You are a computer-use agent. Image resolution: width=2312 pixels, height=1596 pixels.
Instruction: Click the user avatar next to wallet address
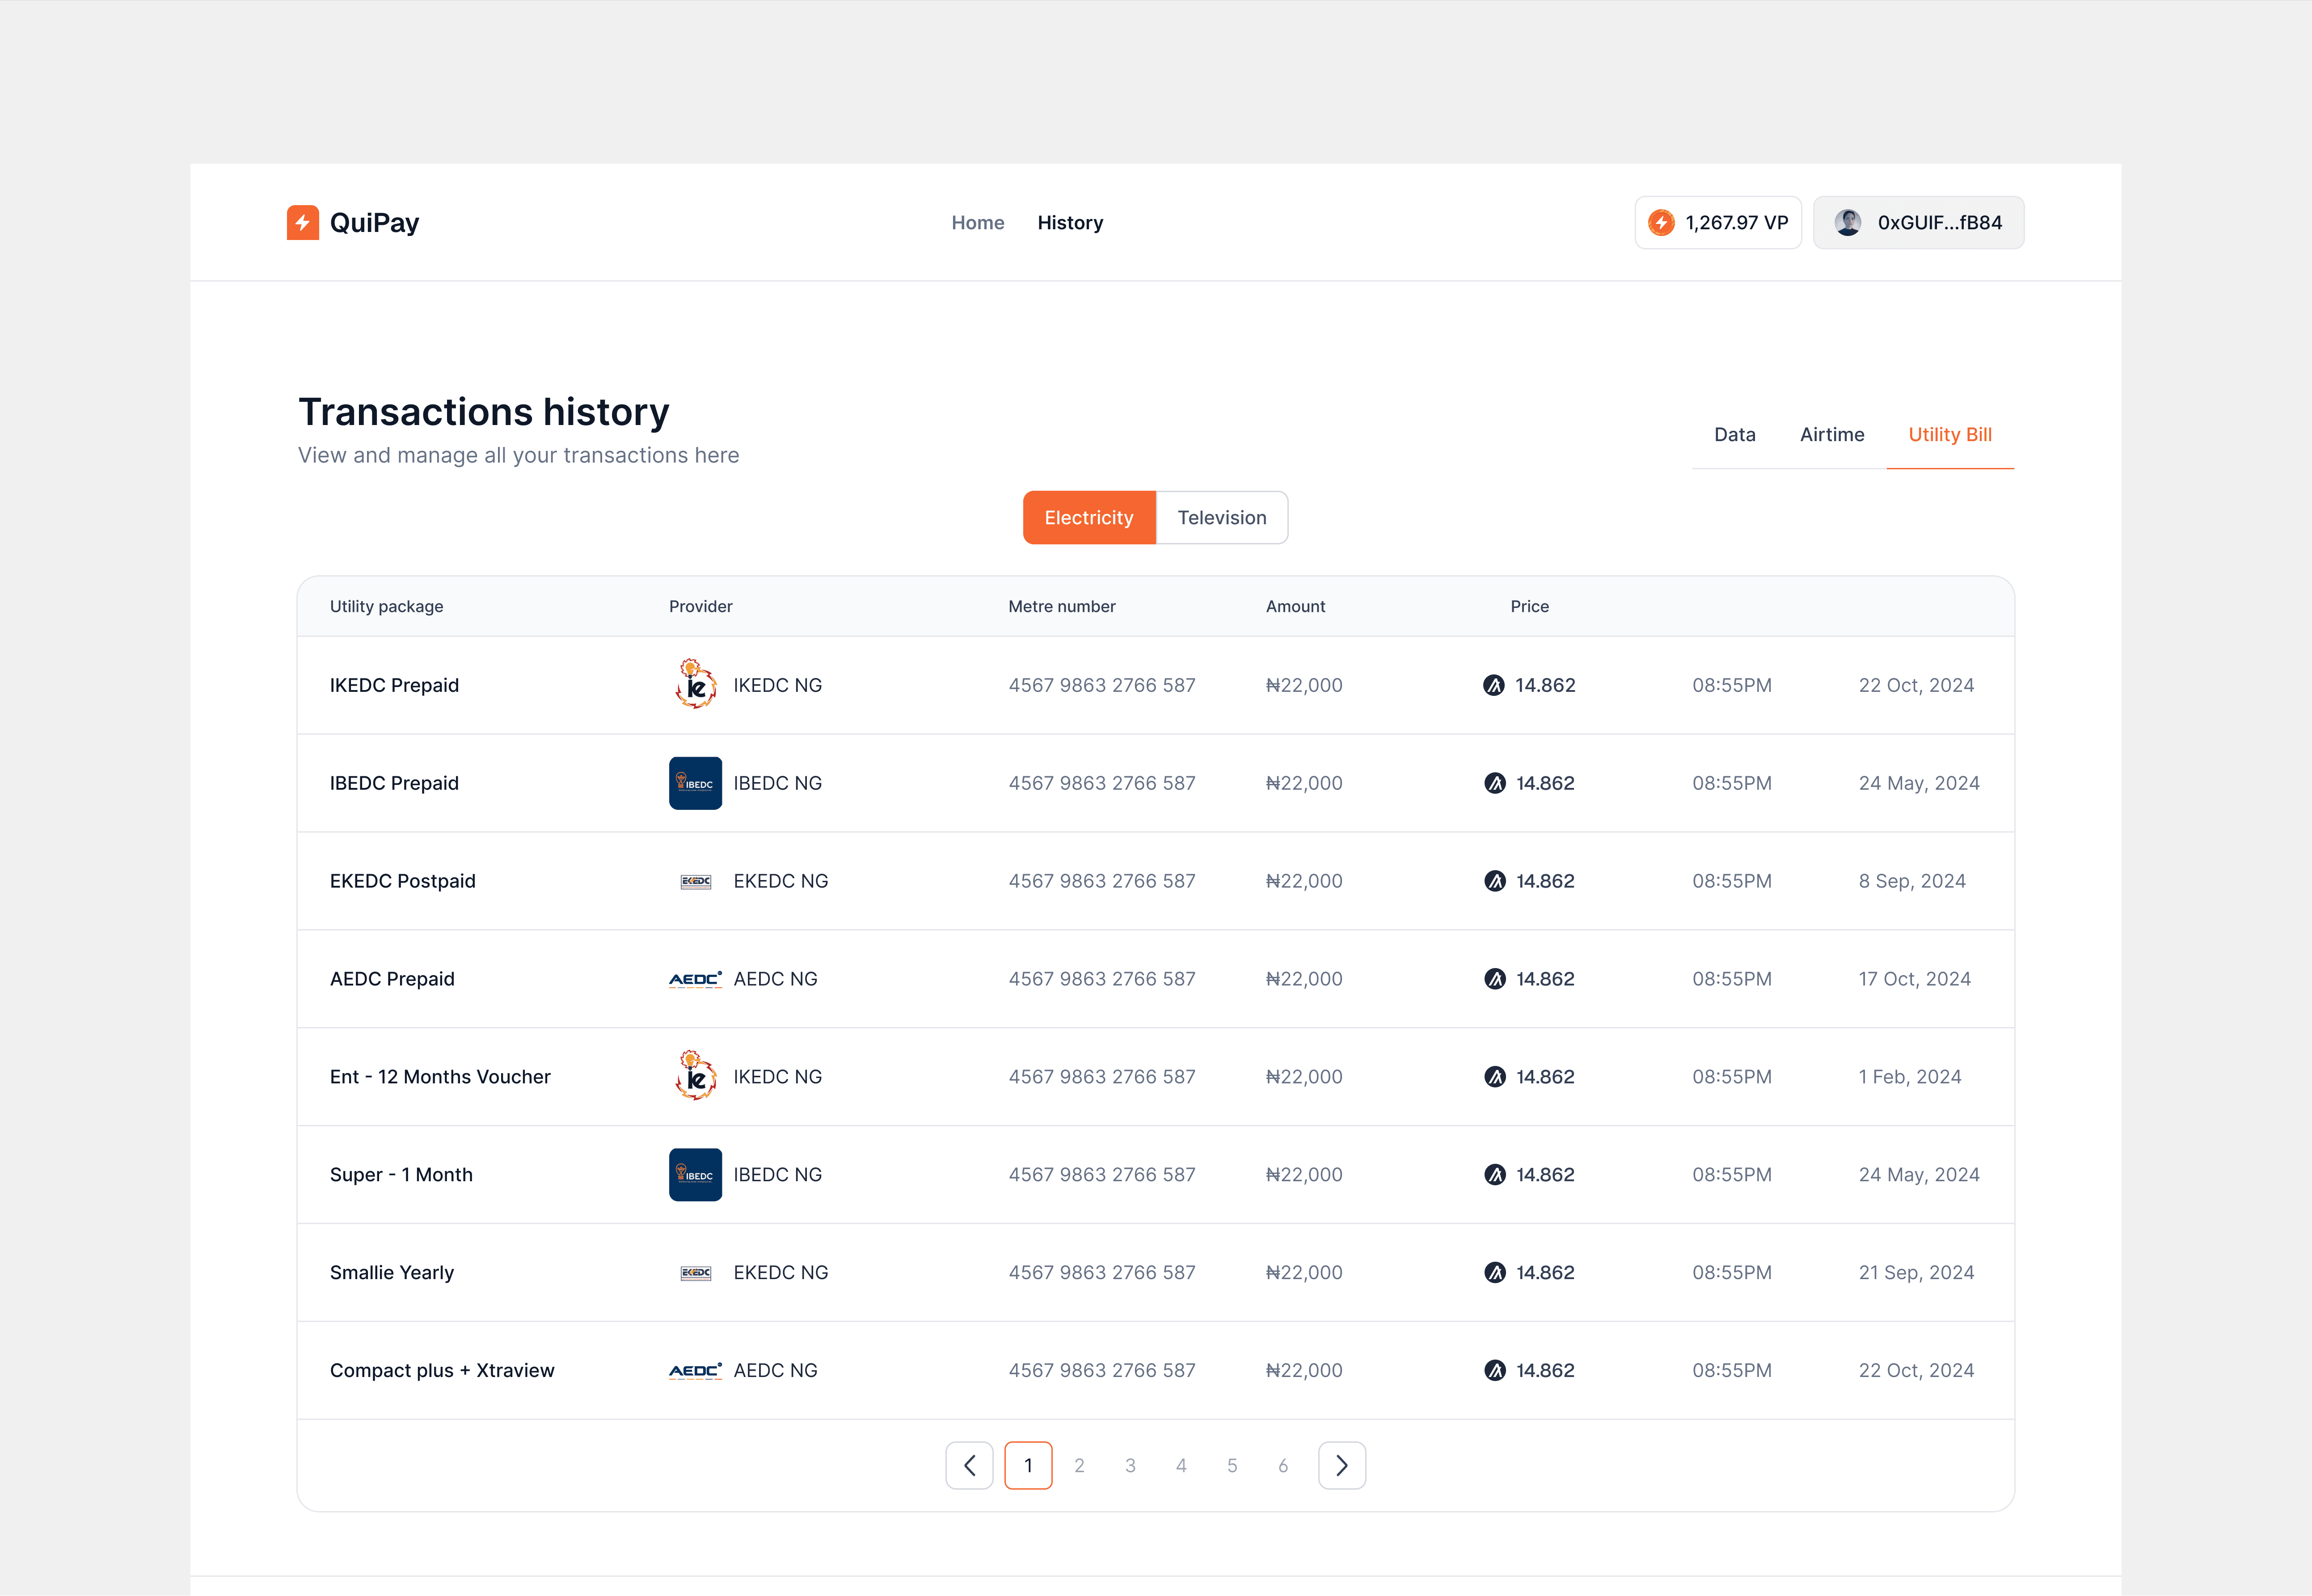pos(1849,222)
